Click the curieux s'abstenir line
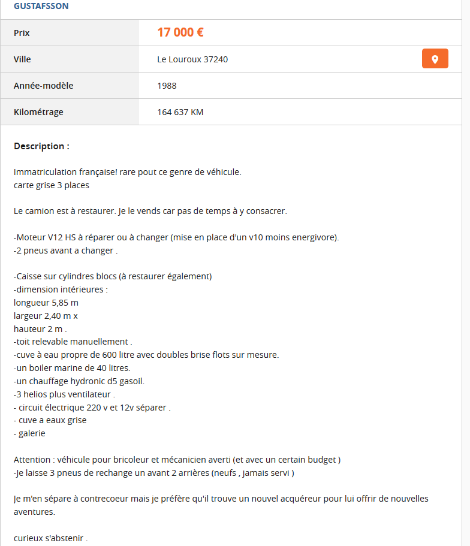 pyautogui.click(x=51, y=538)
